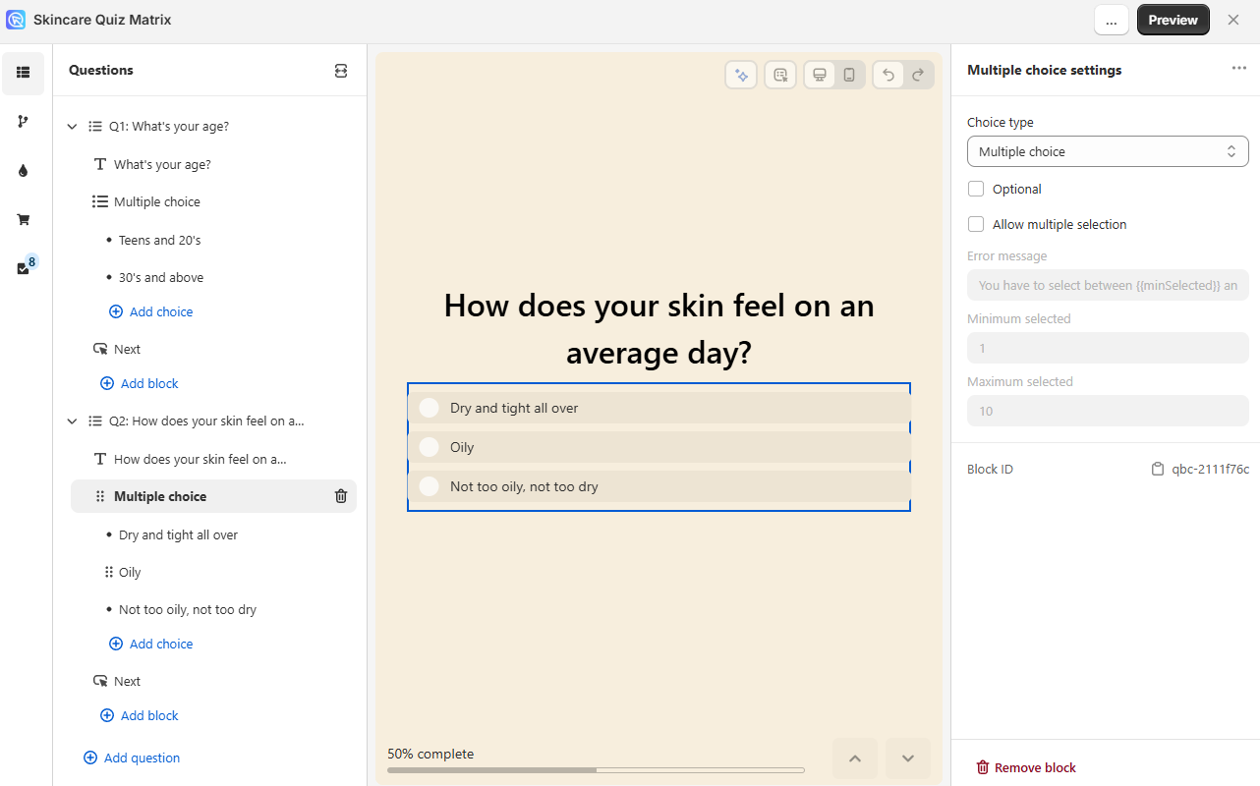
Task: Click drag handle beside Oily choice
Action: (108, 572)
